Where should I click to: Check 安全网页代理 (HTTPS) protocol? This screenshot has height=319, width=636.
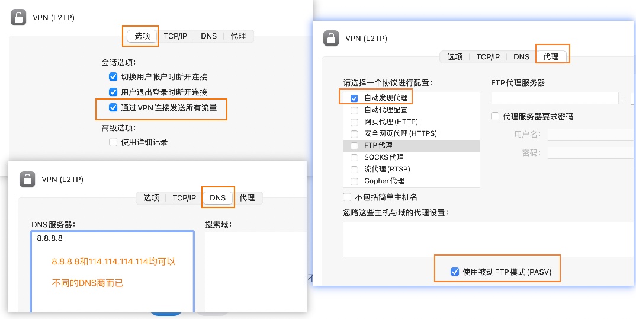coord(354,133)
